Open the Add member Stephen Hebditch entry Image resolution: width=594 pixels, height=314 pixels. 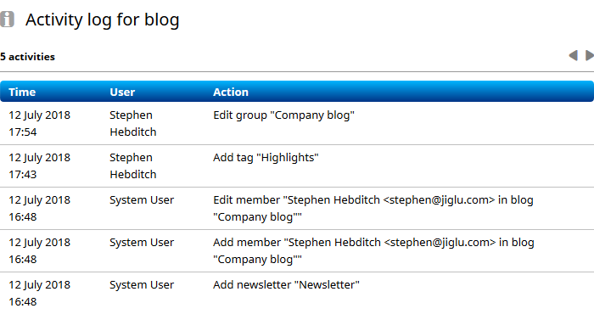(x=373, y=250)
